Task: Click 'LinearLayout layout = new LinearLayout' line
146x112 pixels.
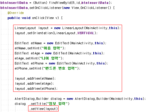Action: click(x=68, y=28)
